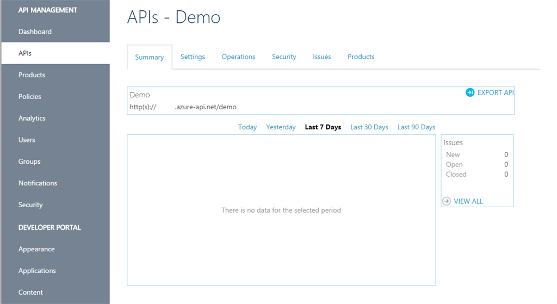The height and width of the screenshot is (304, 557).
Task: Click the View All arrow icon
Action: click(x=447, y=201)
